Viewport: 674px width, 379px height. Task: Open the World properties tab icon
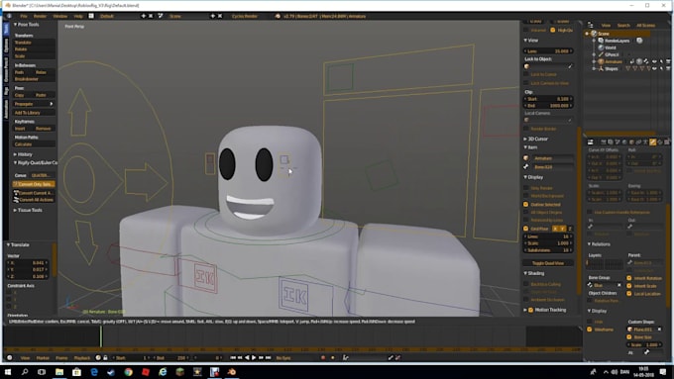pos(624,142)
